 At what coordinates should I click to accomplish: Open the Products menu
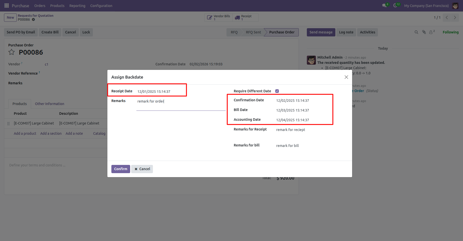pyautogui.click(x=57, y=6)
